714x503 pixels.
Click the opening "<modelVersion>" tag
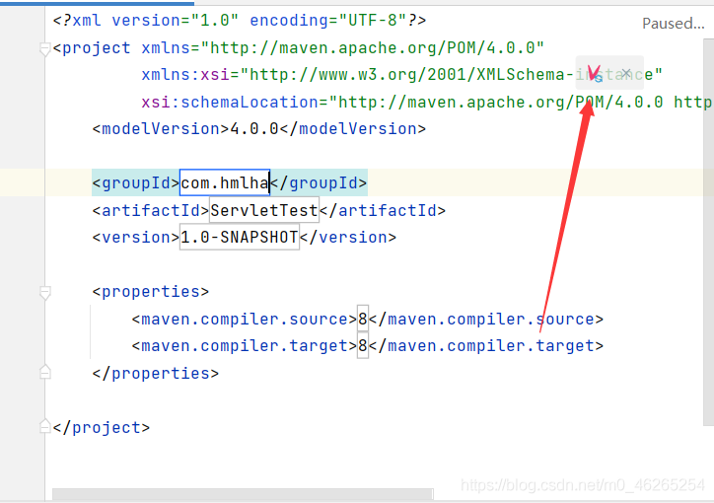[x=161, y=129]
